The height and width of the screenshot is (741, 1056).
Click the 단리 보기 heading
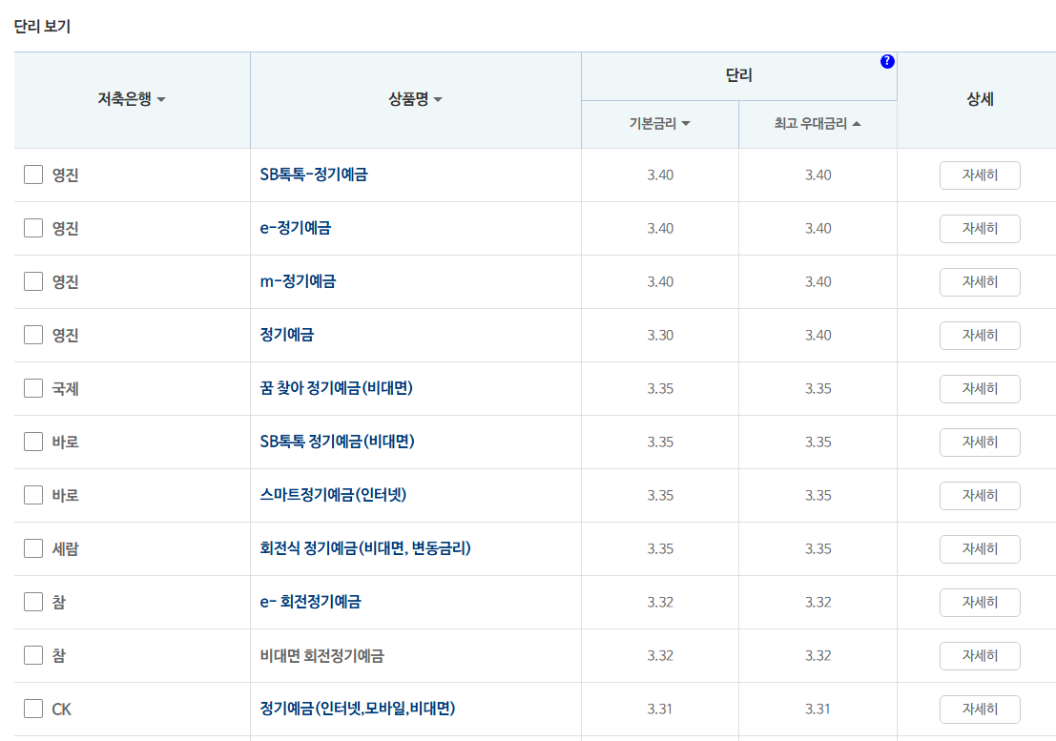tap(42, 27)
